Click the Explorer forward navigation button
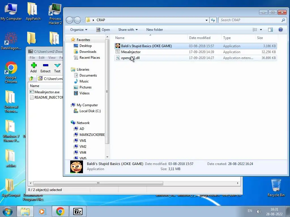The width and height of the screenshot is (290, 217). point(77,20)
